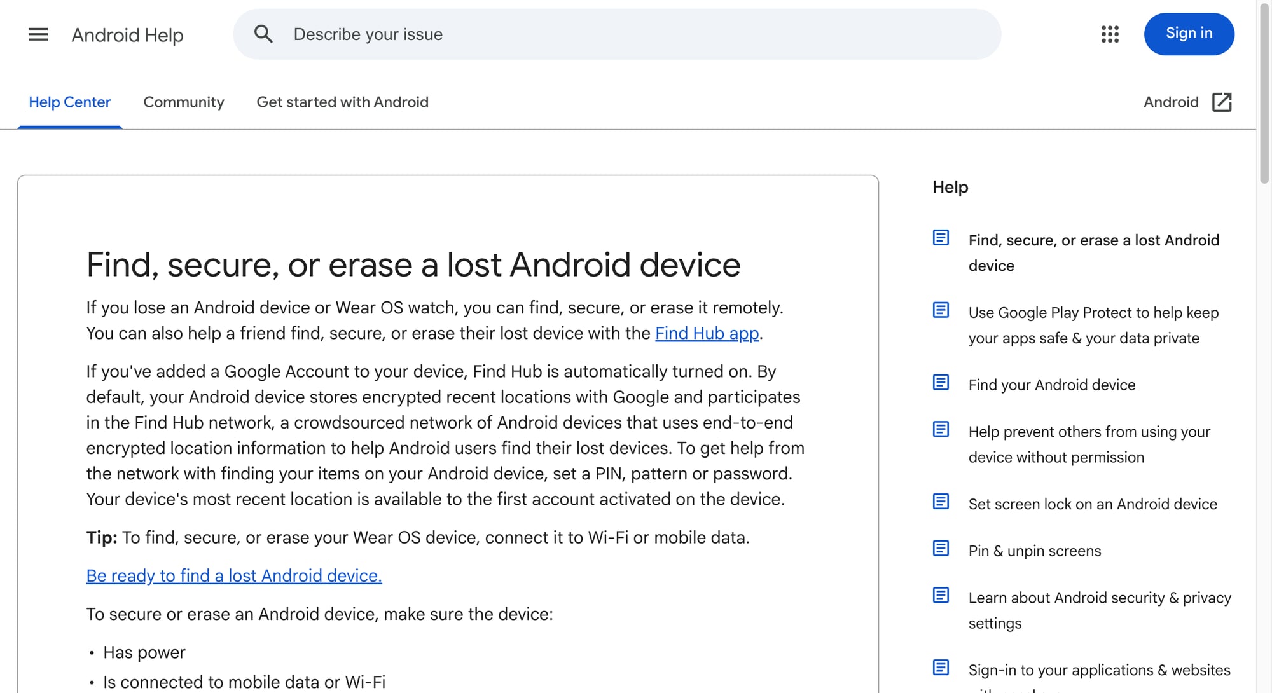Screen dimensions: 1272x693
Task: Open Find your Android device article
Action: [x=1051, y=385]
